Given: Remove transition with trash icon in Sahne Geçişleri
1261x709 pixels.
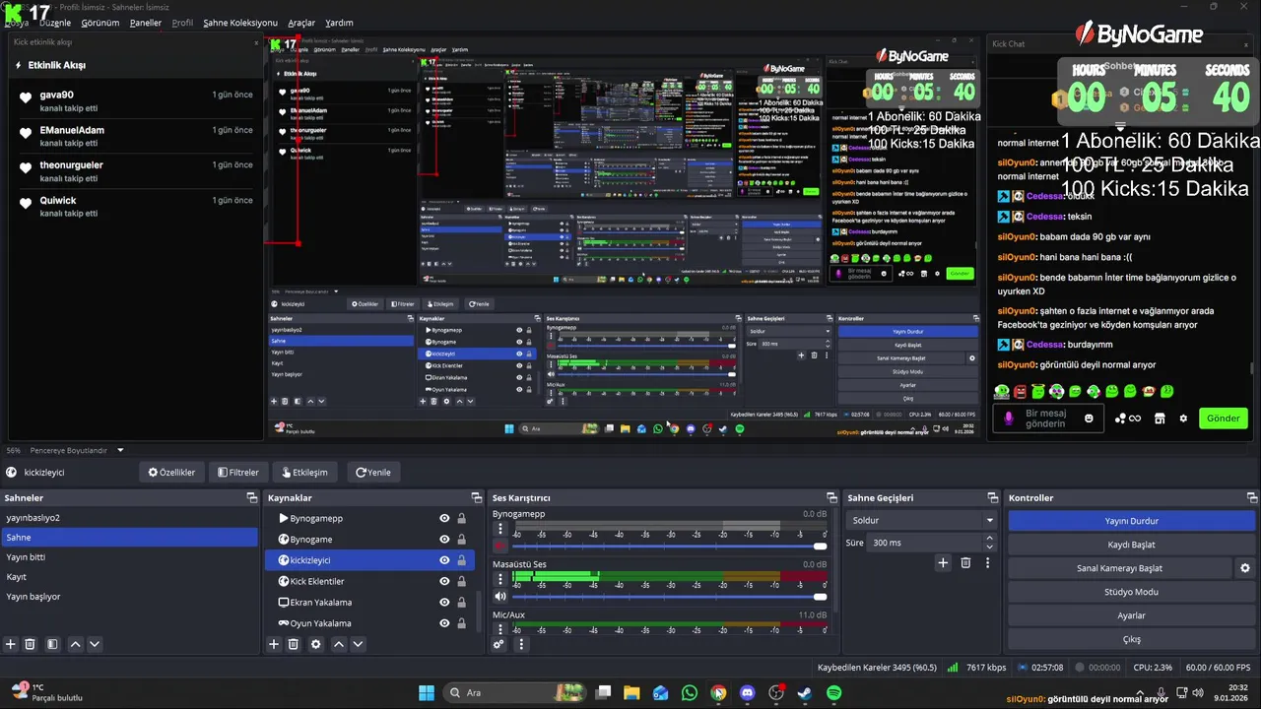Looking at the screenshot, I should click(965, 562).
